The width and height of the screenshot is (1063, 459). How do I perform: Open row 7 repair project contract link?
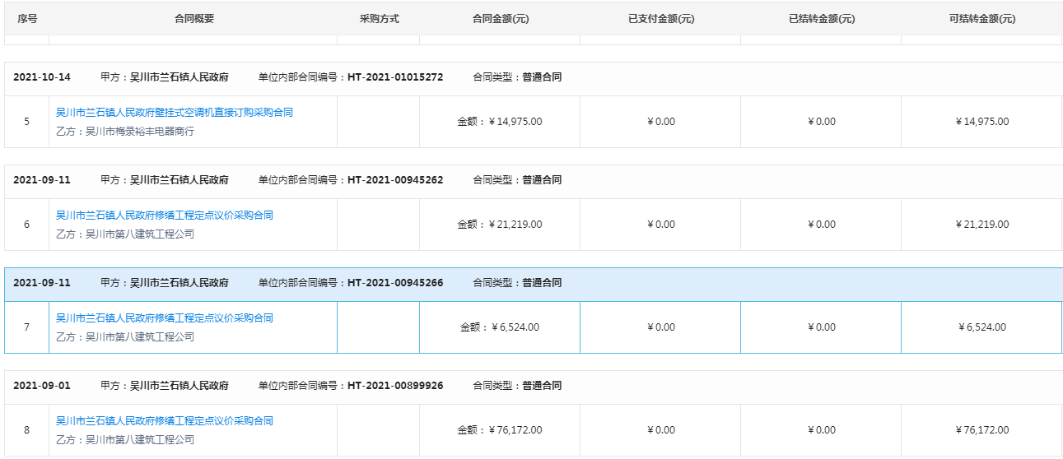tap(165, 318)
